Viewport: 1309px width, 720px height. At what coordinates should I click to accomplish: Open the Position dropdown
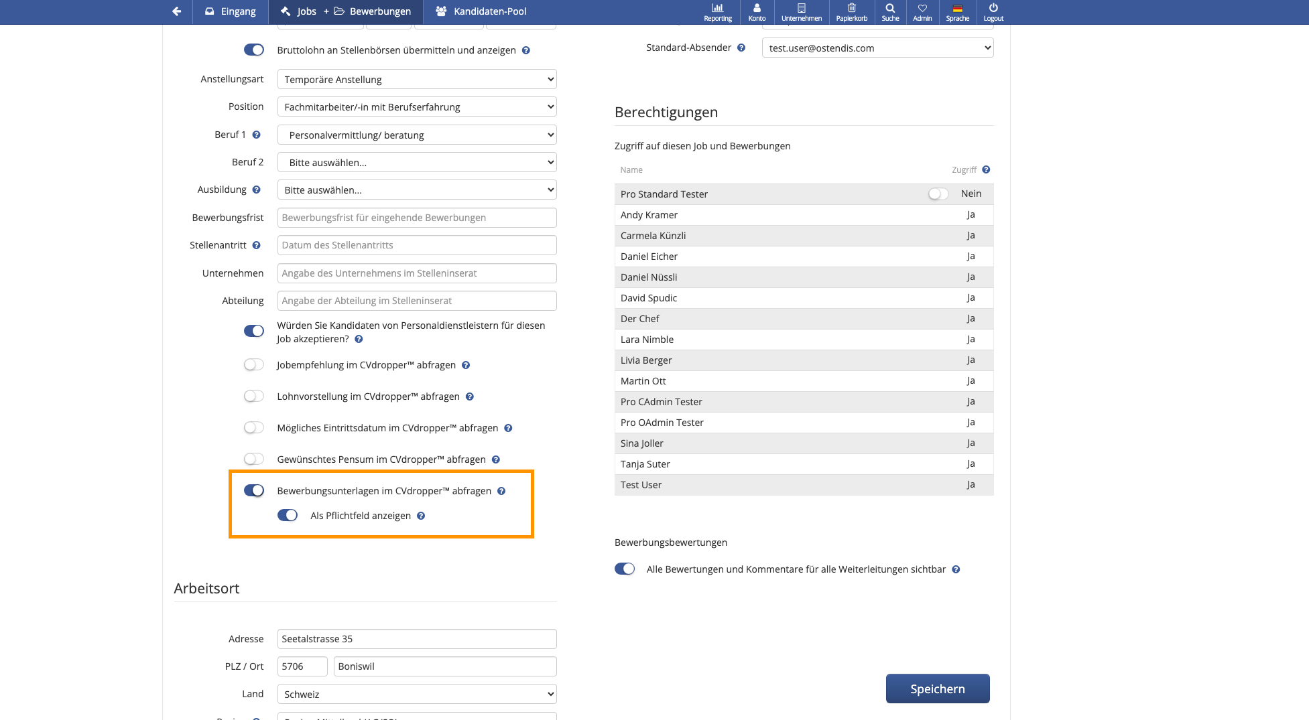tap(417, 106)
